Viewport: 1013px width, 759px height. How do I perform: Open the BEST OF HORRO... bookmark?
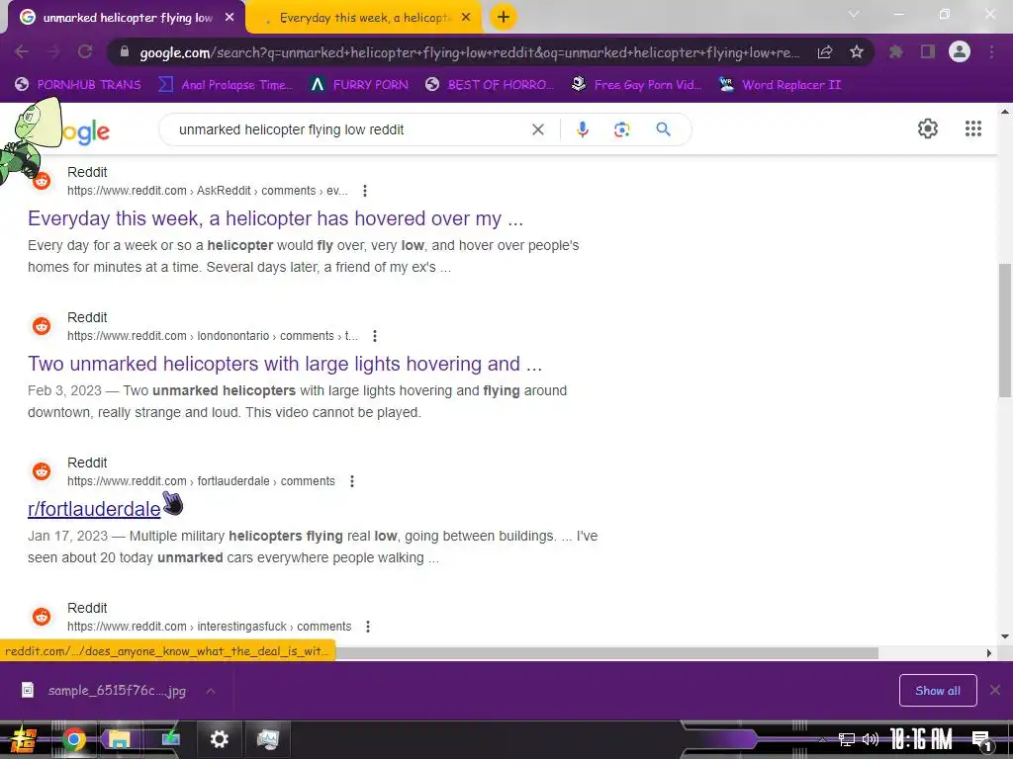pos(490,85)
